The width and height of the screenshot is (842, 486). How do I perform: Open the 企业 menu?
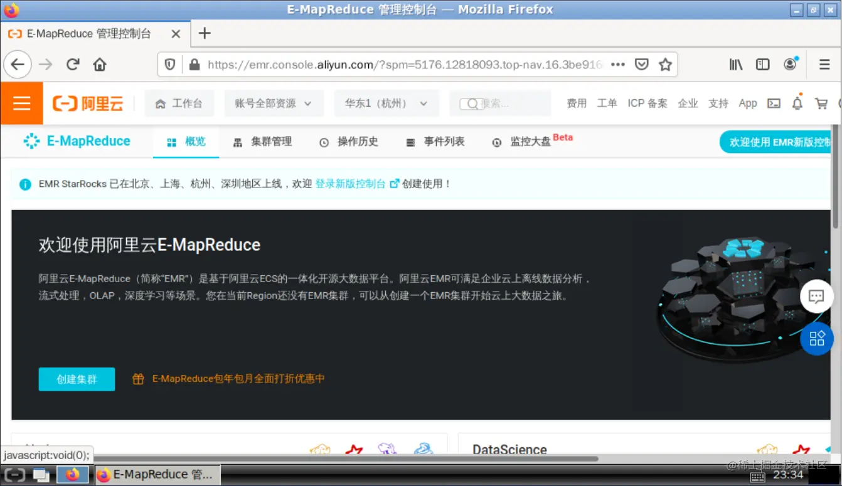click(688, 103)
